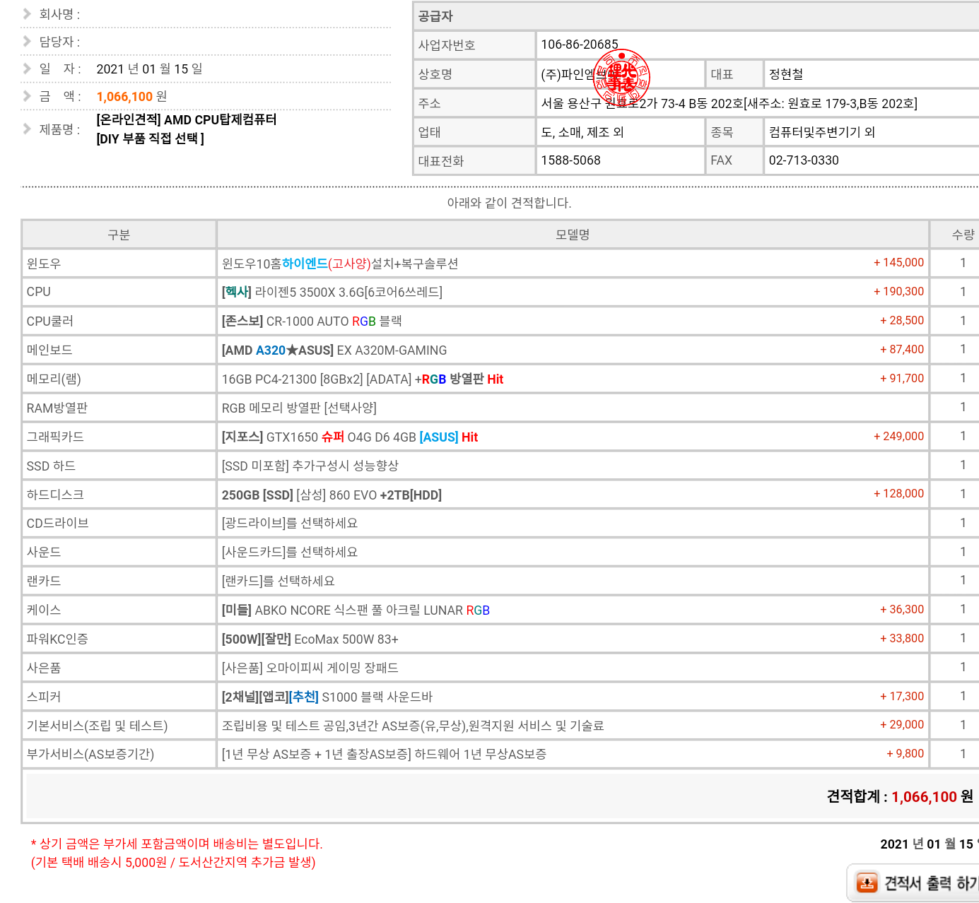Click [광드라이브]를 선택하세요 entry
The height and width of the screenshot is (903, 979).
pyautogui.click(x=290, y=524)
